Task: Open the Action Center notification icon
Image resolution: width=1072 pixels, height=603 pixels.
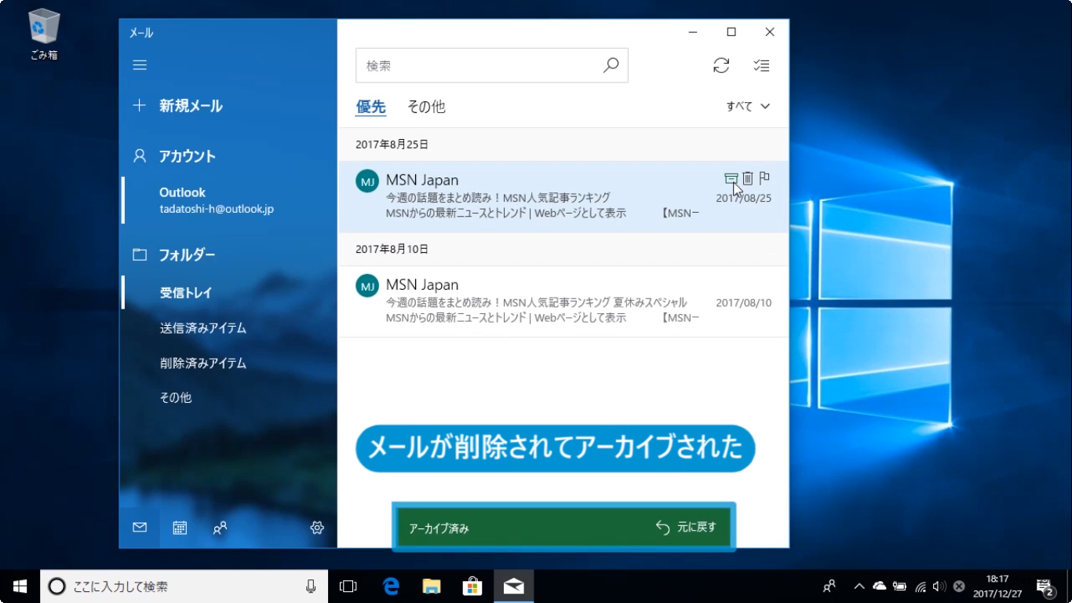Action: coord(1045,587)
